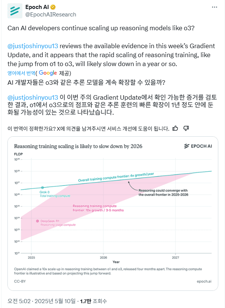Click the CC-BY license label
This screenshot has width=225, height=308.
pos(20,281)
